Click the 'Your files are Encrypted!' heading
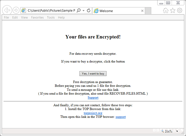The height and width of the screenshot is (136, 186). click(x=93, y=37)
